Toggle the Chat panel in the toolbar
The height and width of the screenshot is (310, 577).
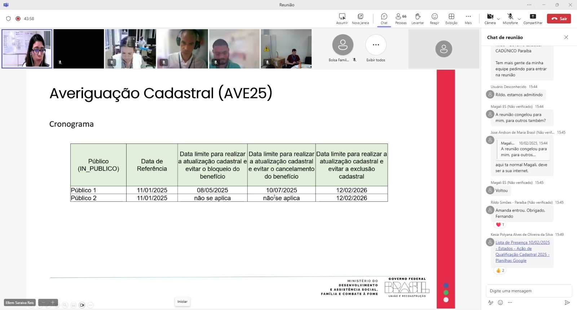click(384, 17)
